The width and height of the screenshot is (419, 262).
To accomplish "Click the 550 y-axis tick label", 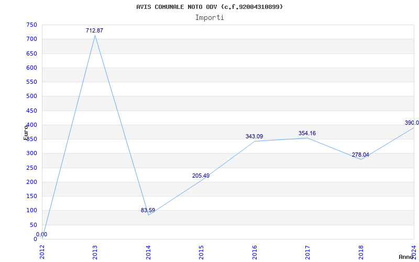I will 31,82.
